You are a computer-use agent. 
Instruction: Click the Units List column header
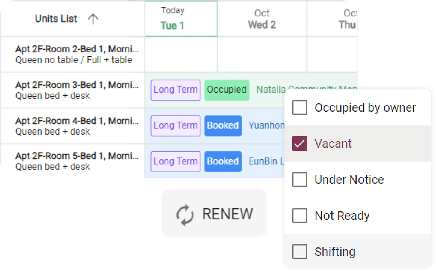(x=56, y=19)
